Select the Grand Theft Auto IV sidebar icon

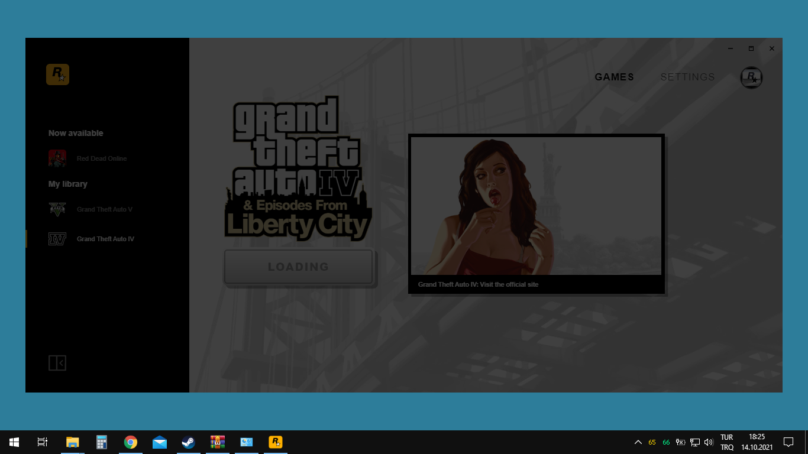(57, 239)
